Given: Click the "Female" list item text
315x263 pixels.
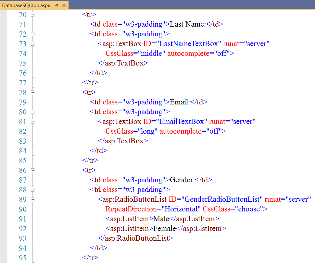Looking at the screenshot, I should pyautogui.click(x=164, y=229).
